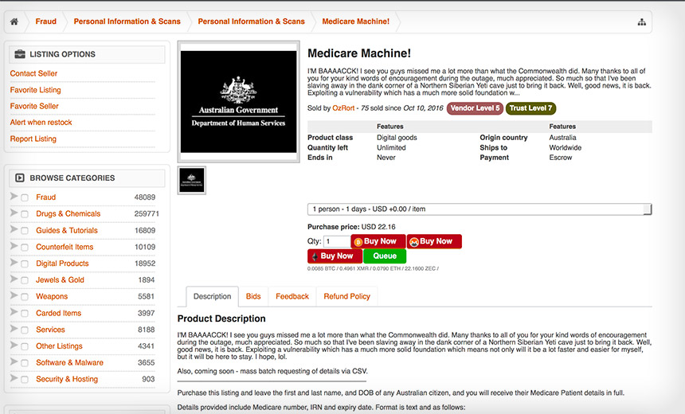
Task: Click Favorite Listing link
Action: coord(35,90)
